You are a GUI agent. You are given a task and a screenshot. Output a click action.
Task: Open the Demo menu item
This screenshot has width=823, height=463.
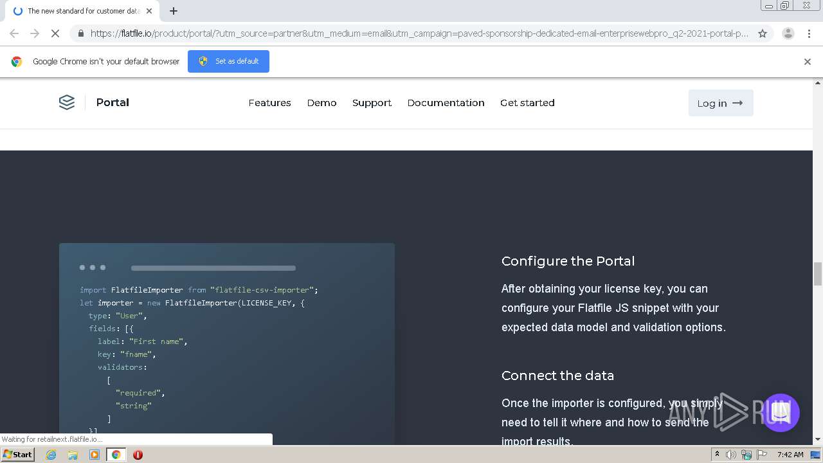point(321,103)
